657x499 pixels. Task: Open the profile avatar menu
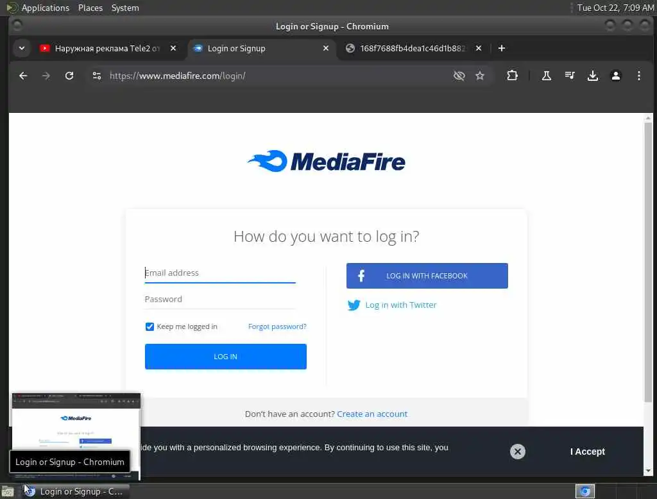tap(615, 76)
